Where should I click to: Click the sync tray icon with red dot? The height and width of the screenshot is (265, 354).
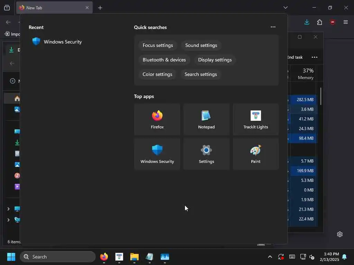click(281, 257)
